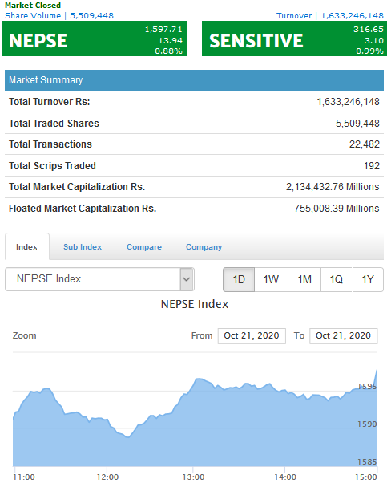Image resolution: width=387 pixels, height=487 pixels.
Task: Click the Total Transactions value 22,482
Action: (x=365, y=144)
